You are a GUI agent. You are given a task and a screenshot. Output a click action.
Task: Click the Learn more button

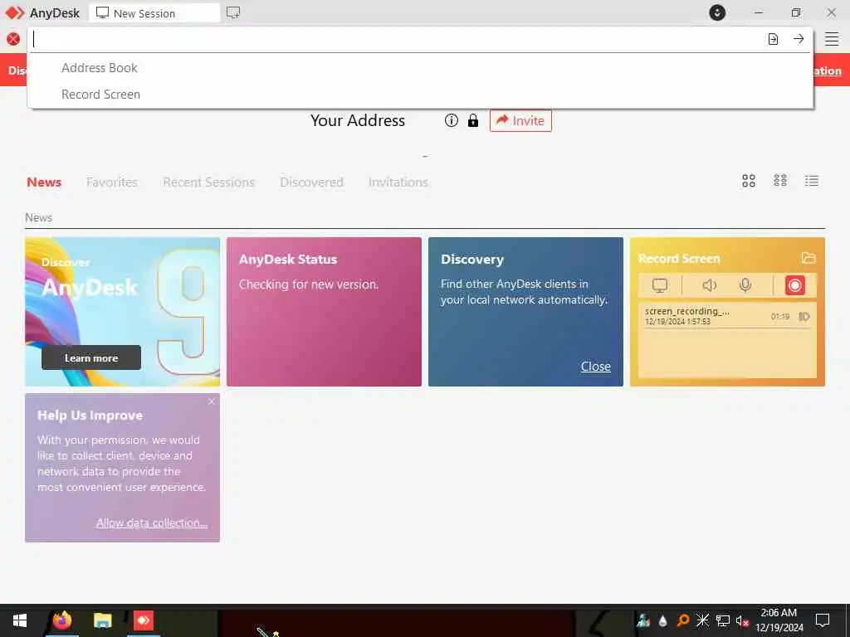pyautogui.click(x=91, y=357)
